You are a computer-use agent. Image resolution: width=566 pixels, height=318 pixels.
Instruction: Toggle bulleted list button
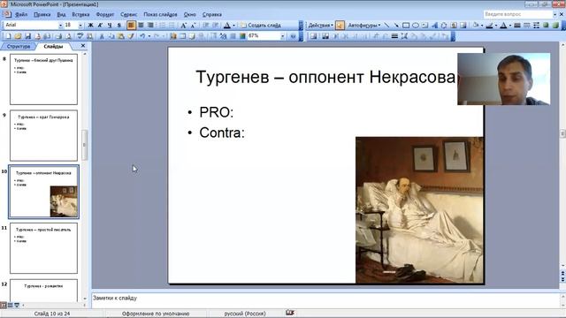(172, 26)
